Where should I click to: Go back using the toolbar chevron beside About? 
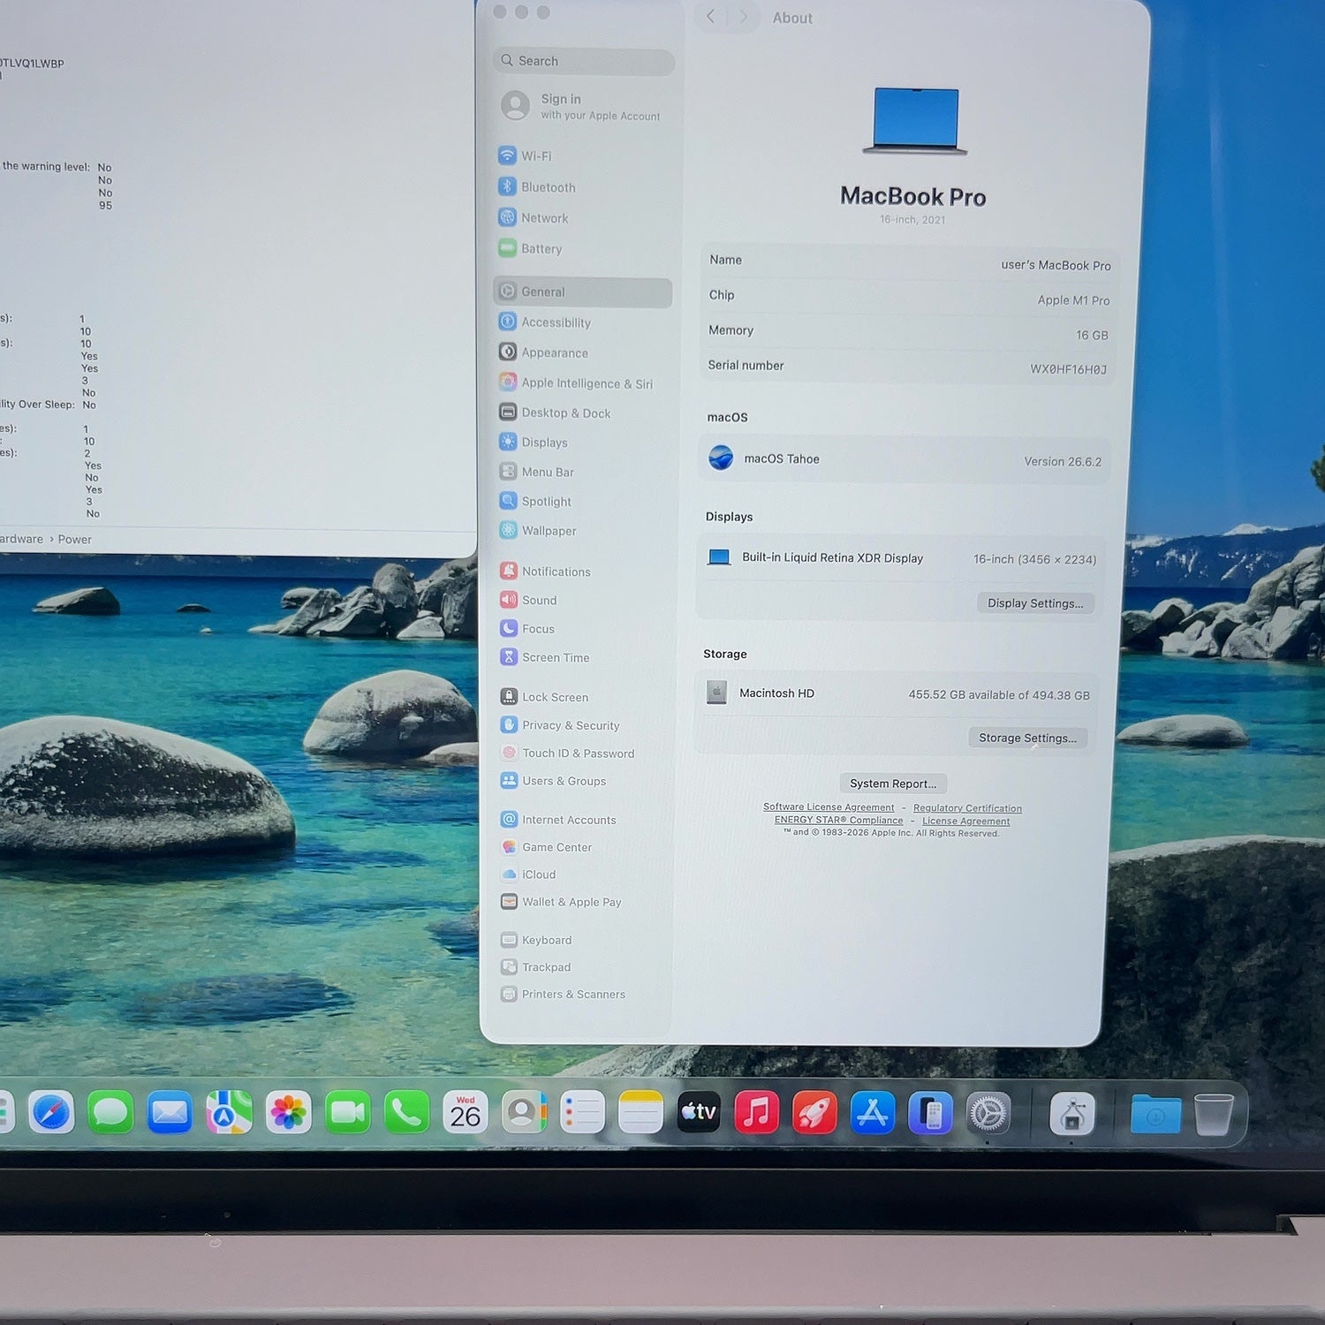pos(711,16)
